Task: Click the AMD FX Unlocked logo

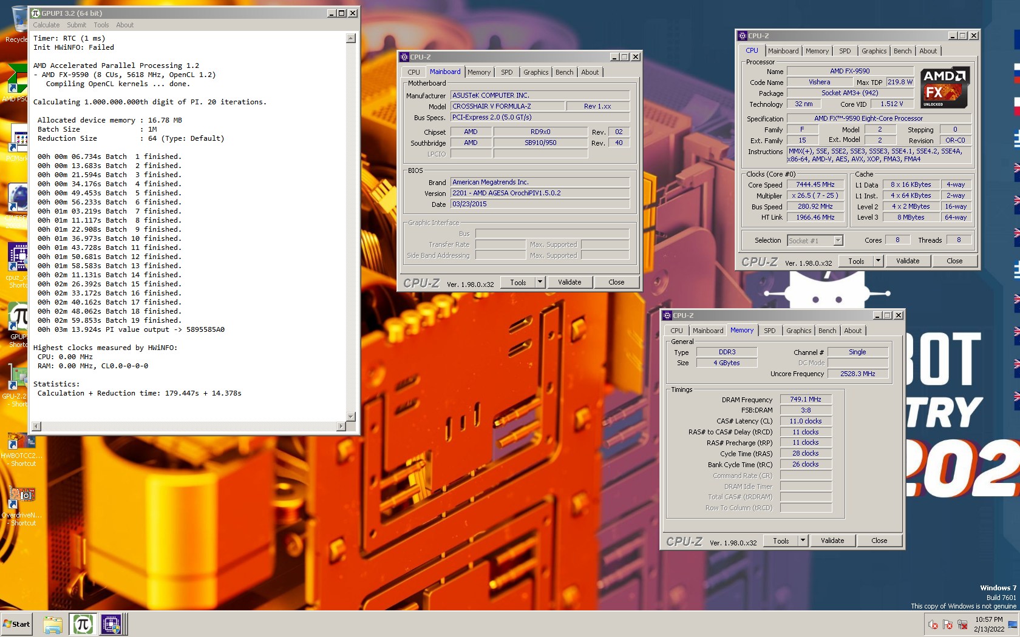Action: pyautogui.click(x=944, y=88)
